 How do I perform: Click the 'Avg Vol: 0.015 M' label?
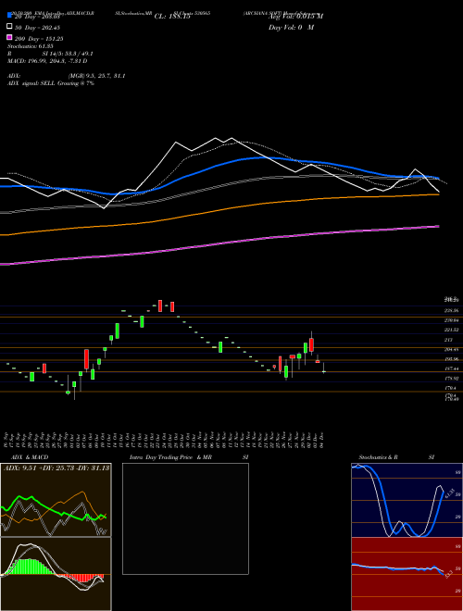pyautogui.click(x=295, y=16)
